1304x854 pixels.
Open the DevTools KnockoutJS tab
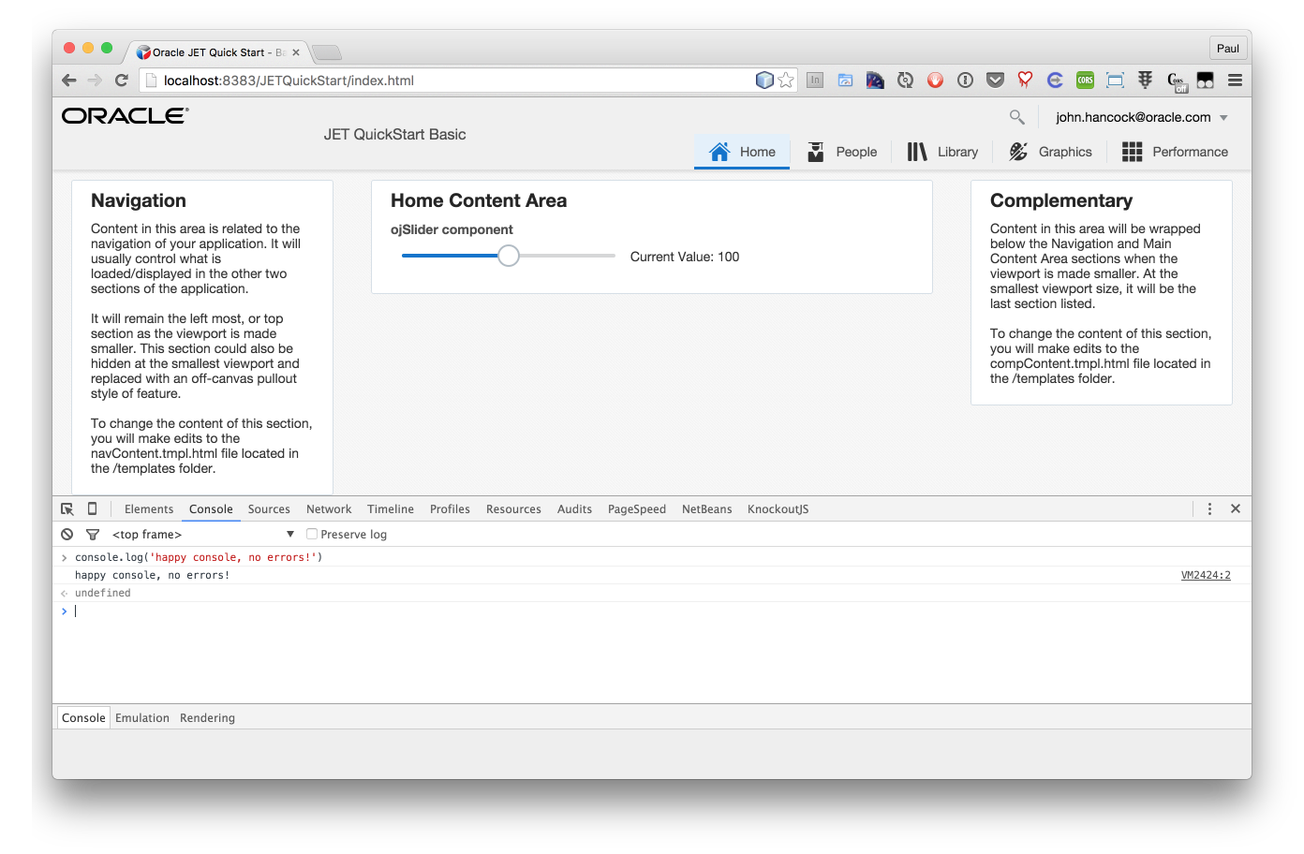[778, 509]
